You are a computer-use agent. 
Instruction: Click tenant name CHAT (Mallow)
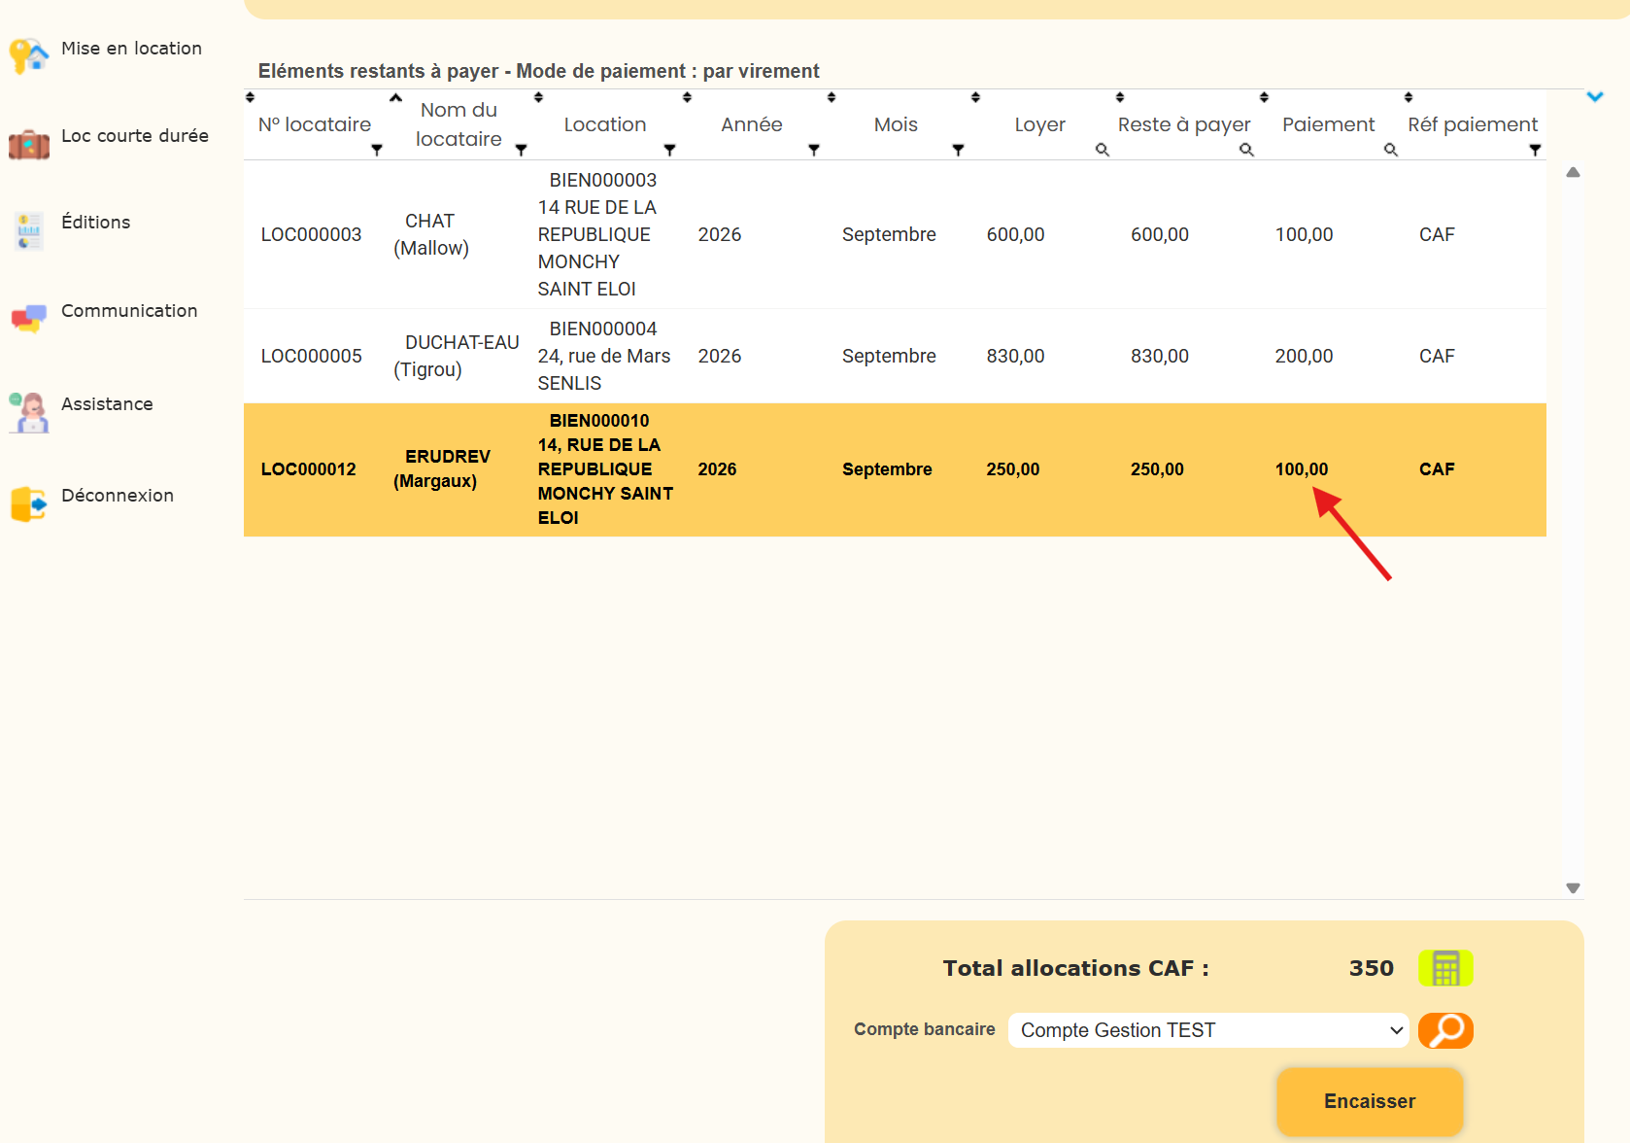tap(430, 234)
